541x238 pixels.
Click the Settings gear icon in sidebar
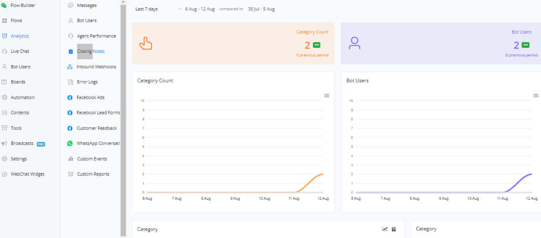point(5,159)
